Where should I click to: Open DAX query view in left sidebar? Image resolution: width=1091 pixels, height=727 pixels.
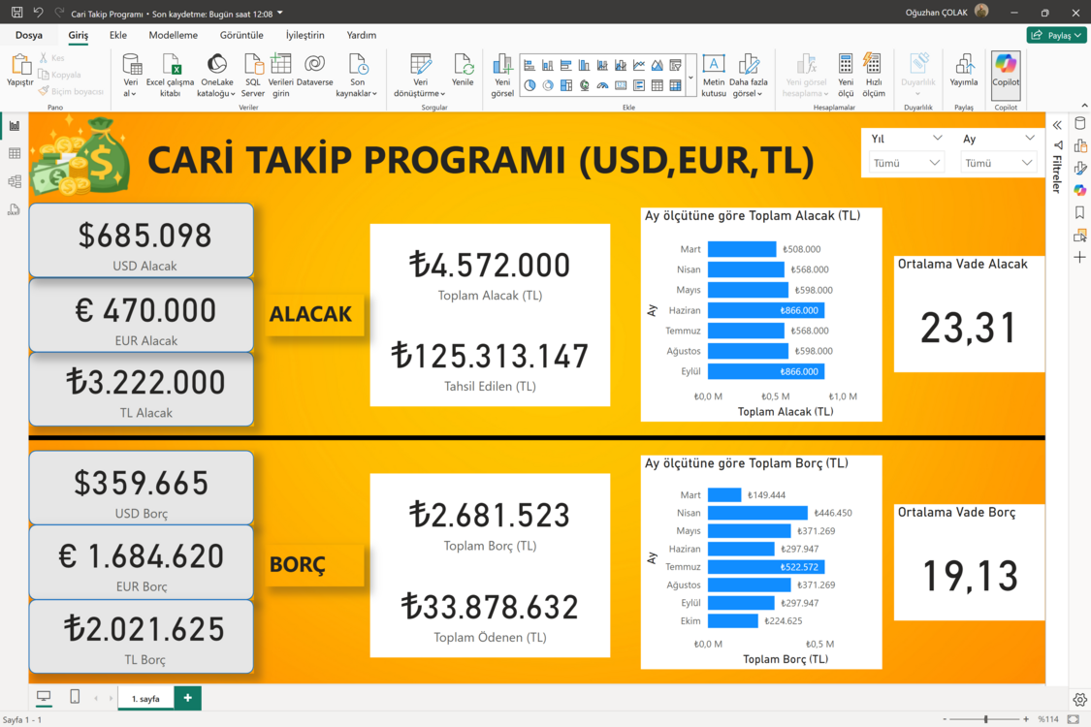pyautogui.click(x=14, y=209)
